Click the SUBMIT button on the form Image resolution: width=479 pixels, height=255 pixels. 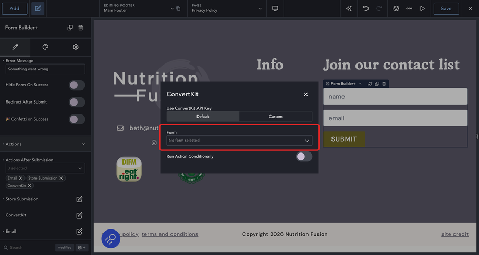point(344,139)
